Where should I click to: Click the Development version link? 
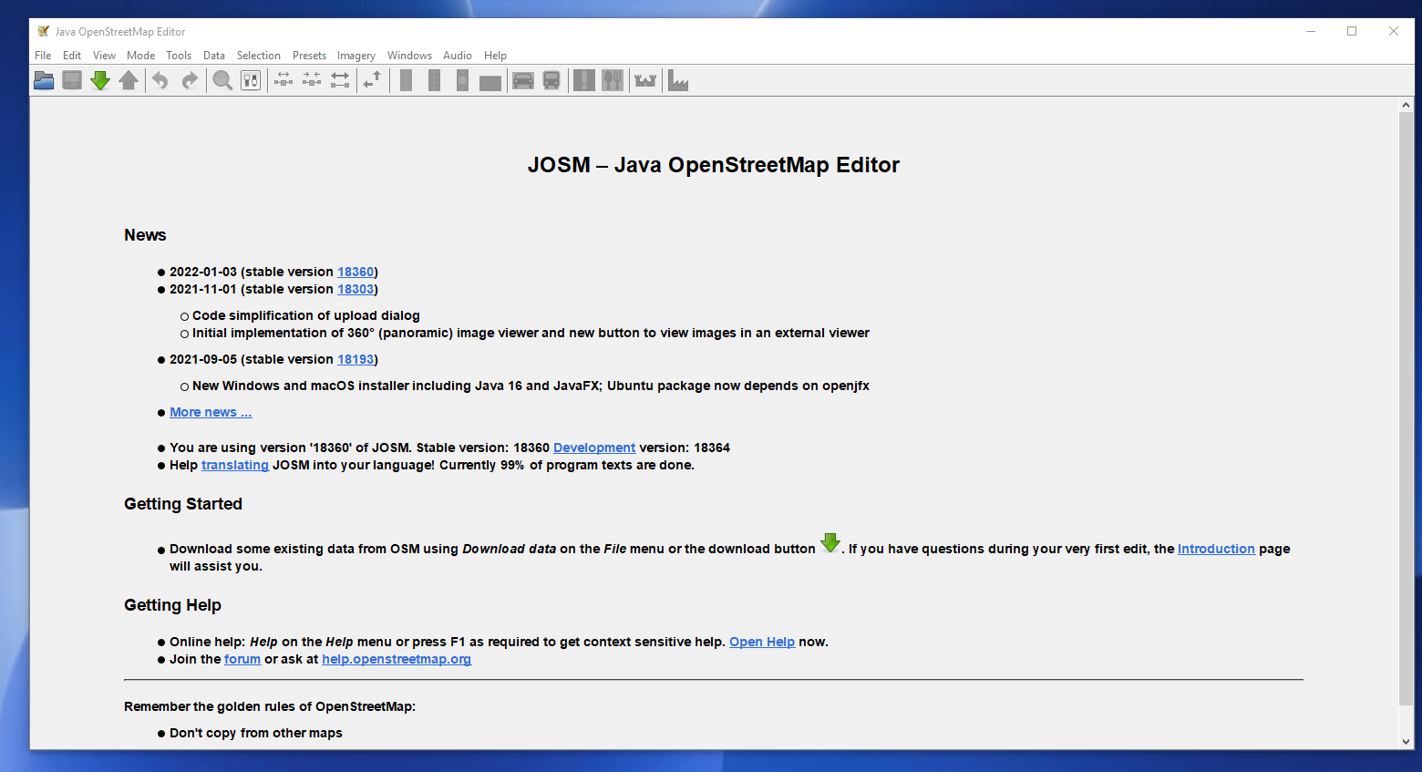coord(594,448)
